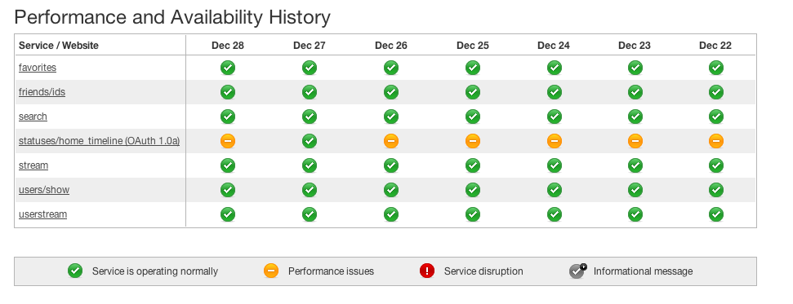Click the Dec 22 column header
The width and height of the screenshot is (793, 304).
pyautogui.click(x=715, y=46)
